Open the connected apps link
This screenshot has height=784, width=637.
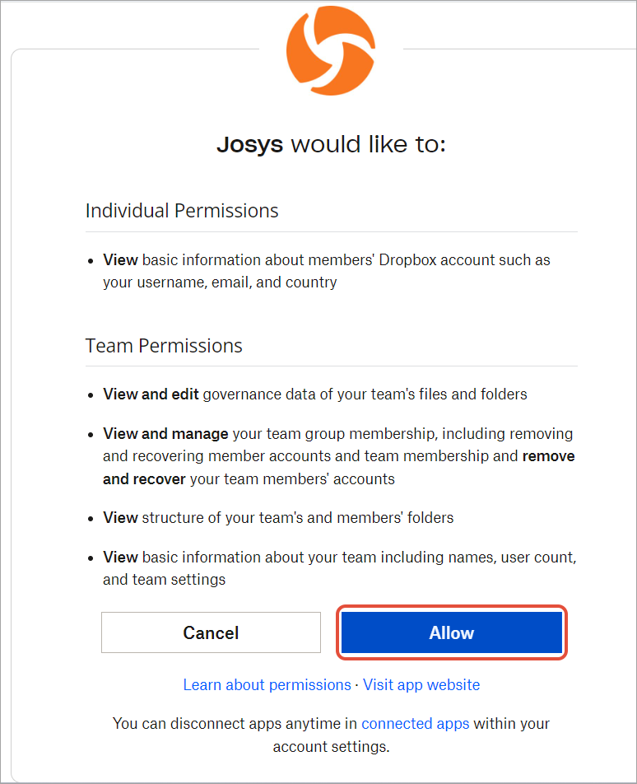pyautogui.click(x=415, y=723)
